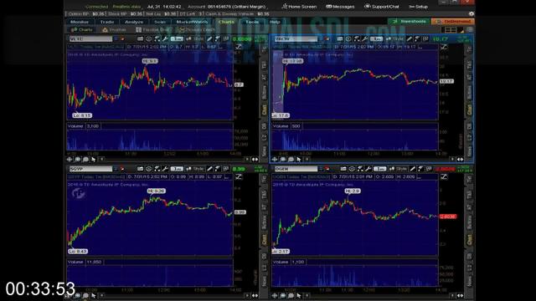536x301 pixels.
Task: Select the pan crosshair tool below YRCW chart
Action: pos(275,160)
